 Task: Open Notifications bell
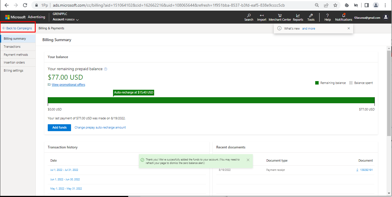pyautogui.click(x=344, y=17)
